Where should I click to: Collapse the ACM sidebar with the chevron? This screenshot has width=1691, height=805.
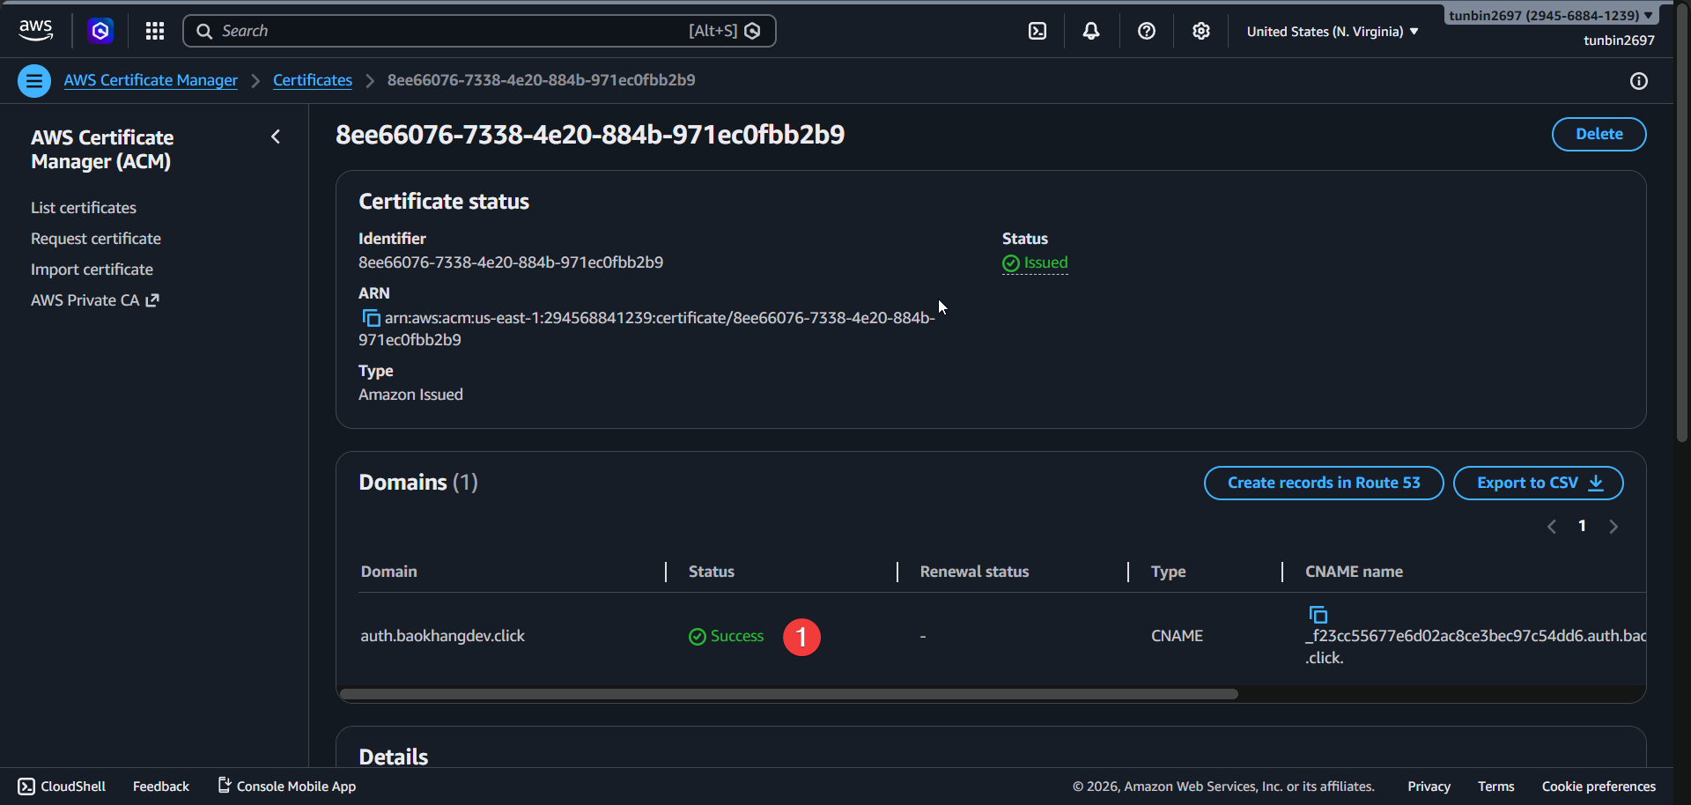click(276, 137)
